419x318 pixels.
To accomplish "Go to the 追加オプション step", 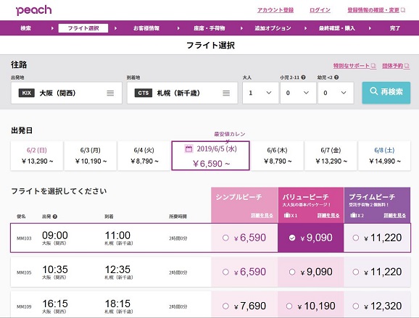I will [273, 28].
